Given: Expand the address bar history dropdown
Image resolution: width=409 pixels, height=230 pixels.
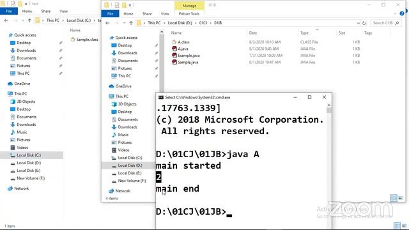Looking at the screenshot, I should 358,23.
